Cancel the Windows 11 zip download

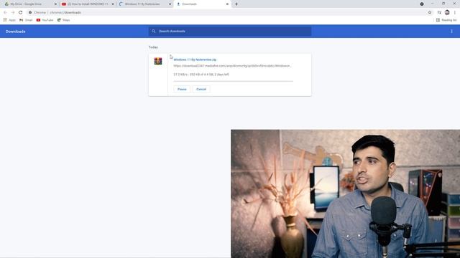coord(201,89)
